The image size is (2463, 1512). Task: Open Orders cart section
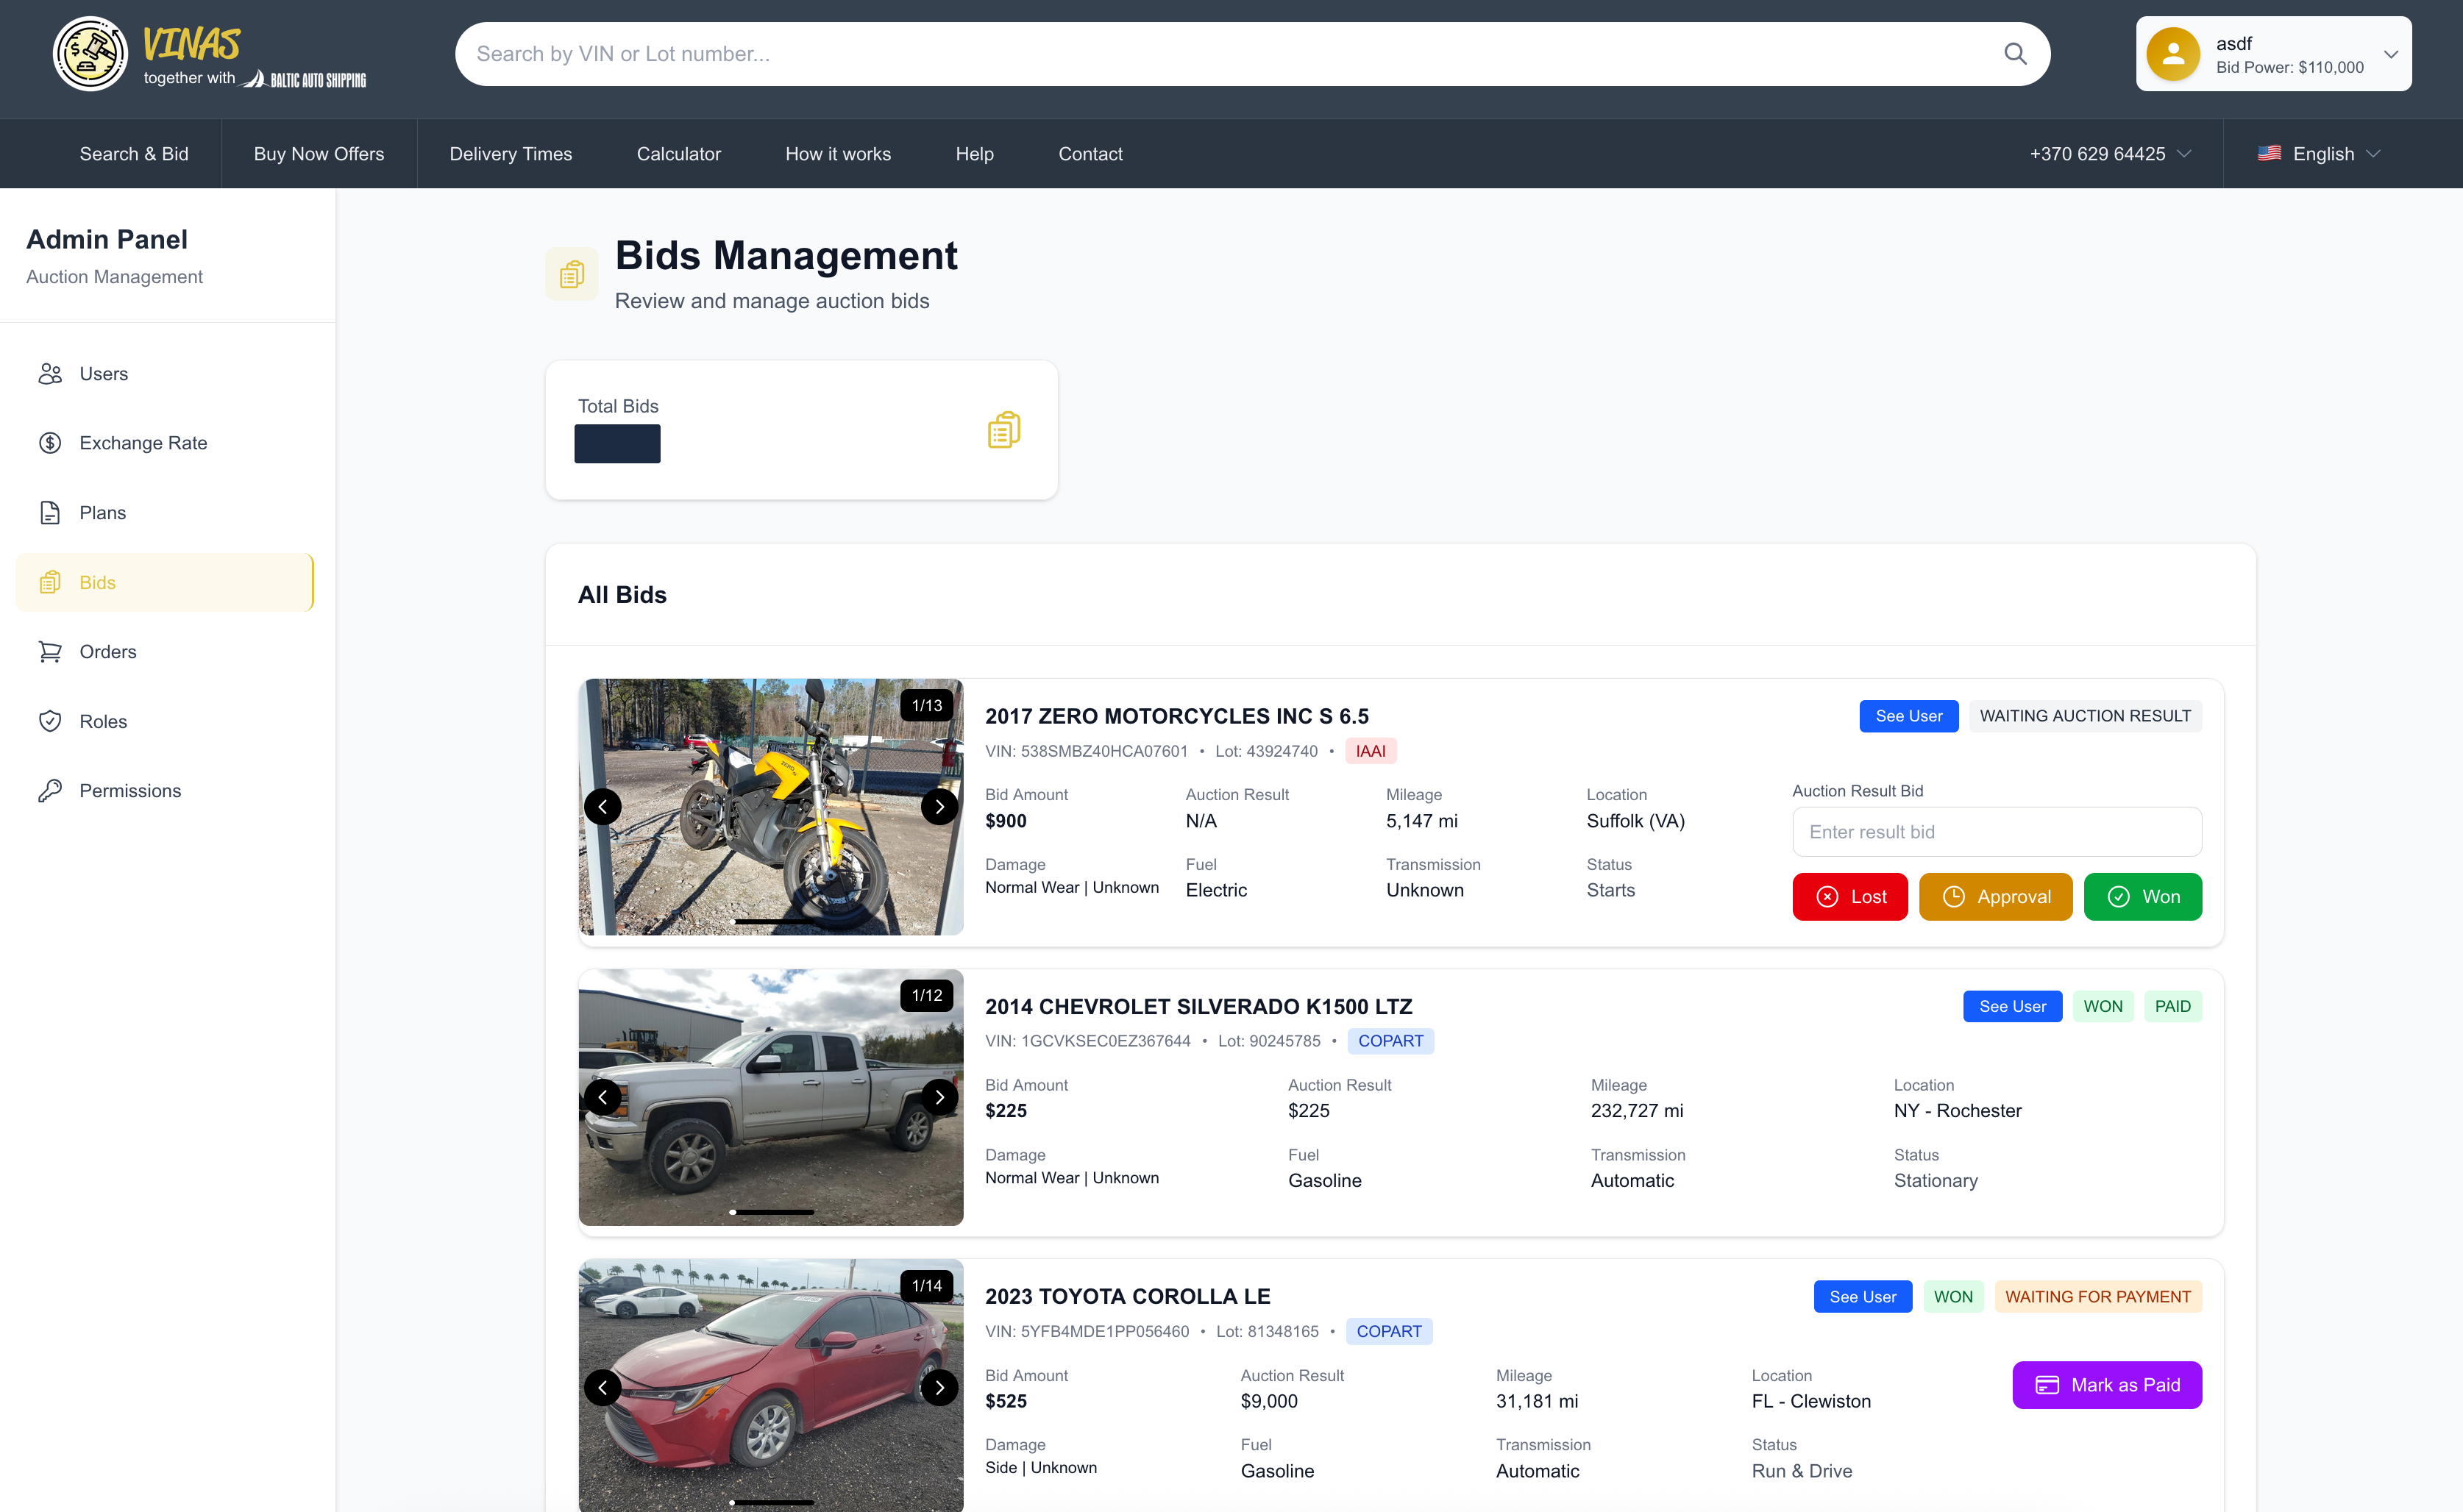[x=107, y=652]
